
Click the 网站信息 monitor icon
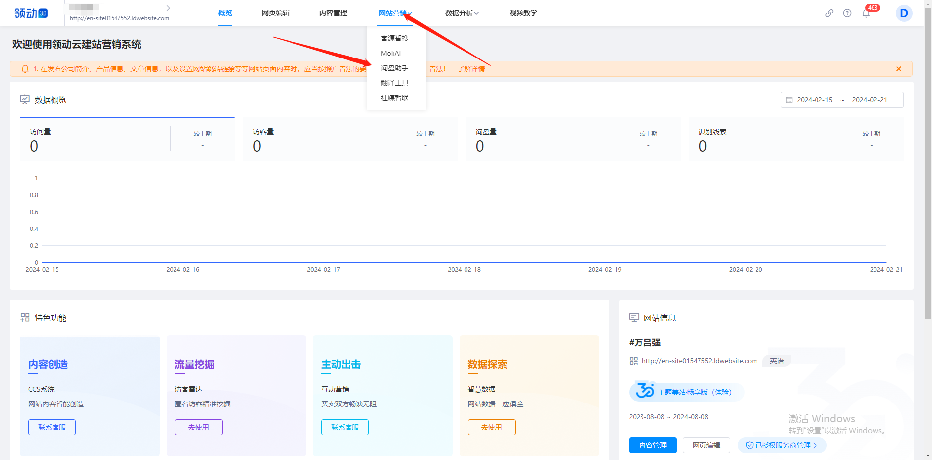click(633, 317)
